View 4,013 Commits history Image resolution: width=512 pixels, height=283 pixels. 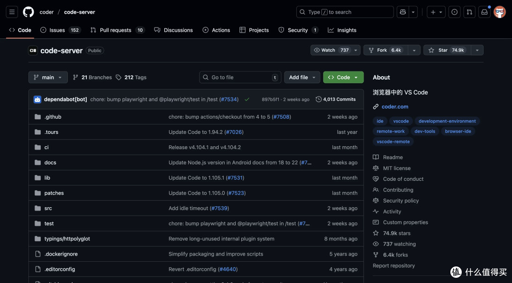coord(336,99)
